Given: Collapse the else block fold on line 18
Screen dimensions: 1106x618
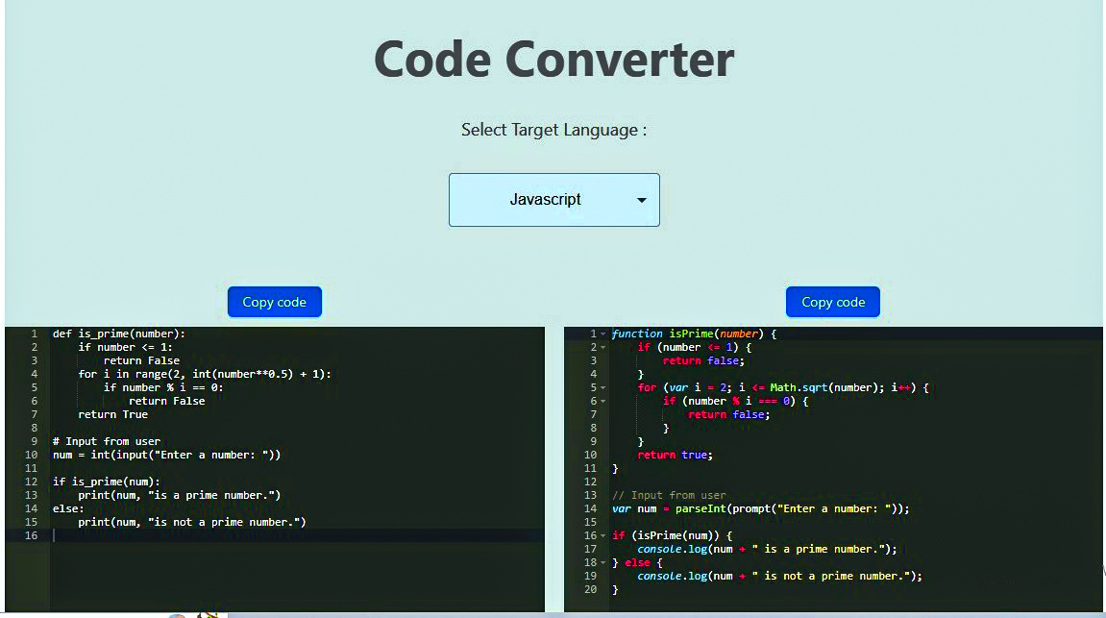Looking at the screenshot, I should point(603,562).
